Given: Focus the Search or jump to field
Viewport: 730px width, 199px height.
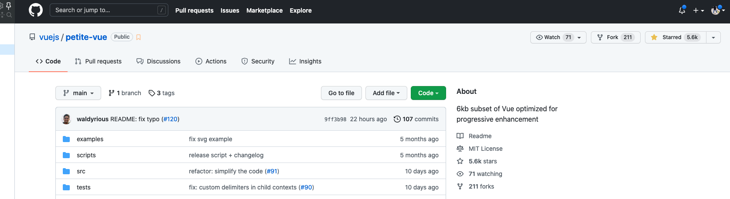Looking at the screenshot, I should 105,10.
